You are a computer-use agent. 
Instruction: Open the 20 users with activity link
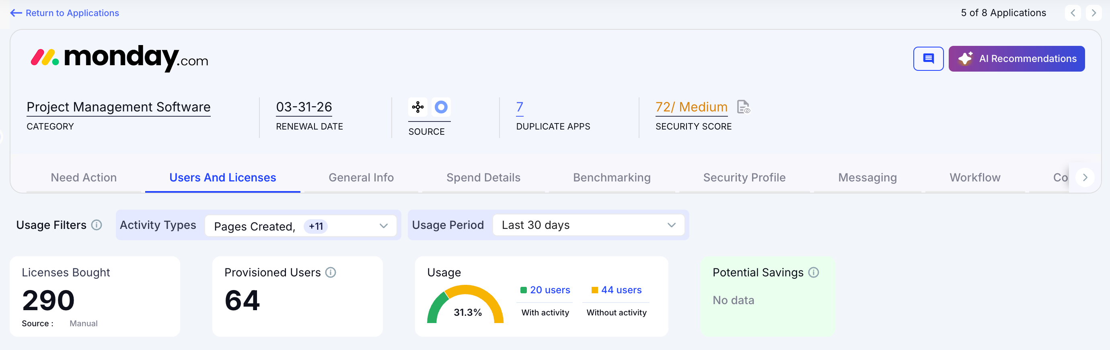(550, 290)
